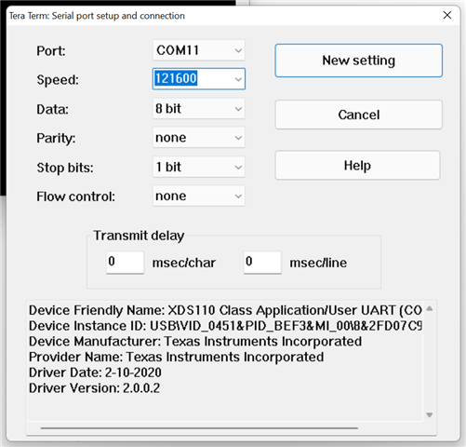This screenshot has height=447, width=466.
Task: Open the Port dropdown showing COM11
Action: 199,50
